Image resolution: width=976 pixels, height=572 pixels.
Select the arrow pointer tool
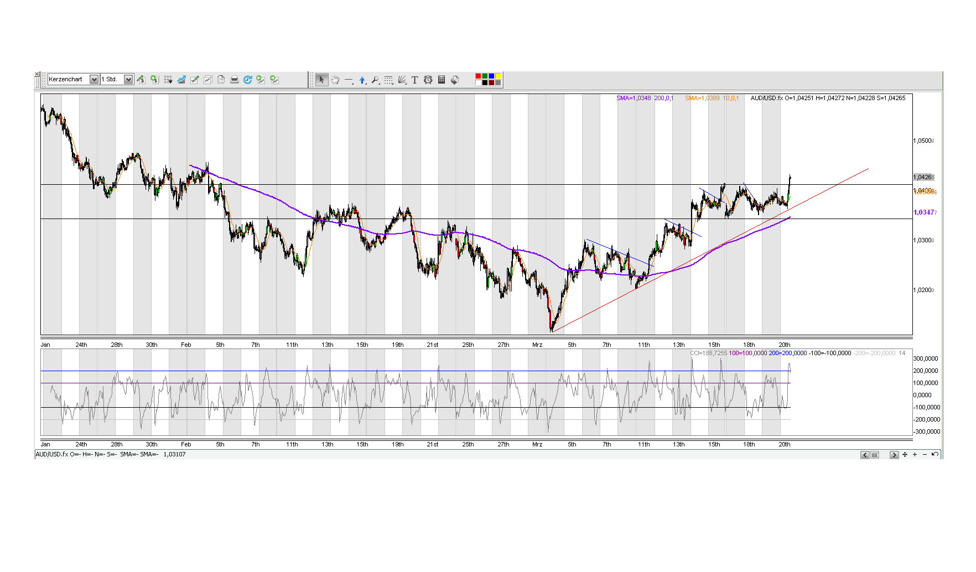pos(321,80)
